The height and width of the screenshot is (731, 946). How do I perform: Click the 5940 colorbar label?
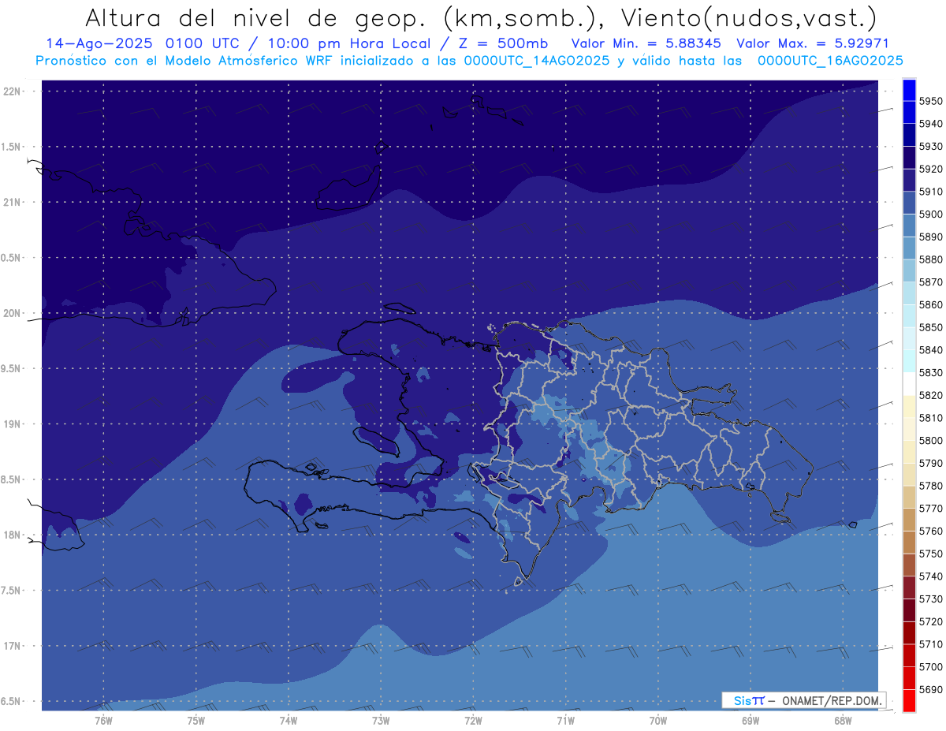click(x=930, y=124)
